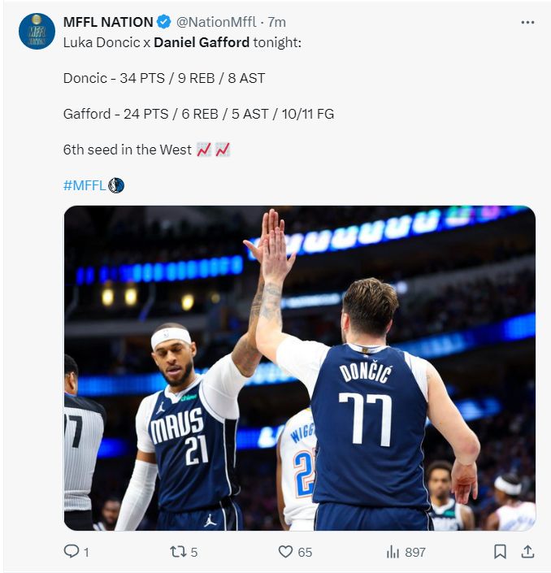Like the tweet with heart icon
Image resolution: width=551 pixels, height=573 pixels.
pos(285,551)
